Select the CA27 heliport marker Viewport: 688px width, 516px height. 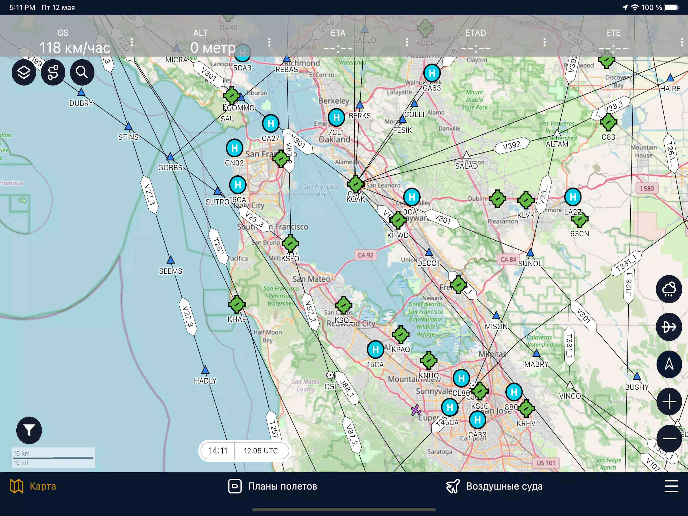[271, 123]
